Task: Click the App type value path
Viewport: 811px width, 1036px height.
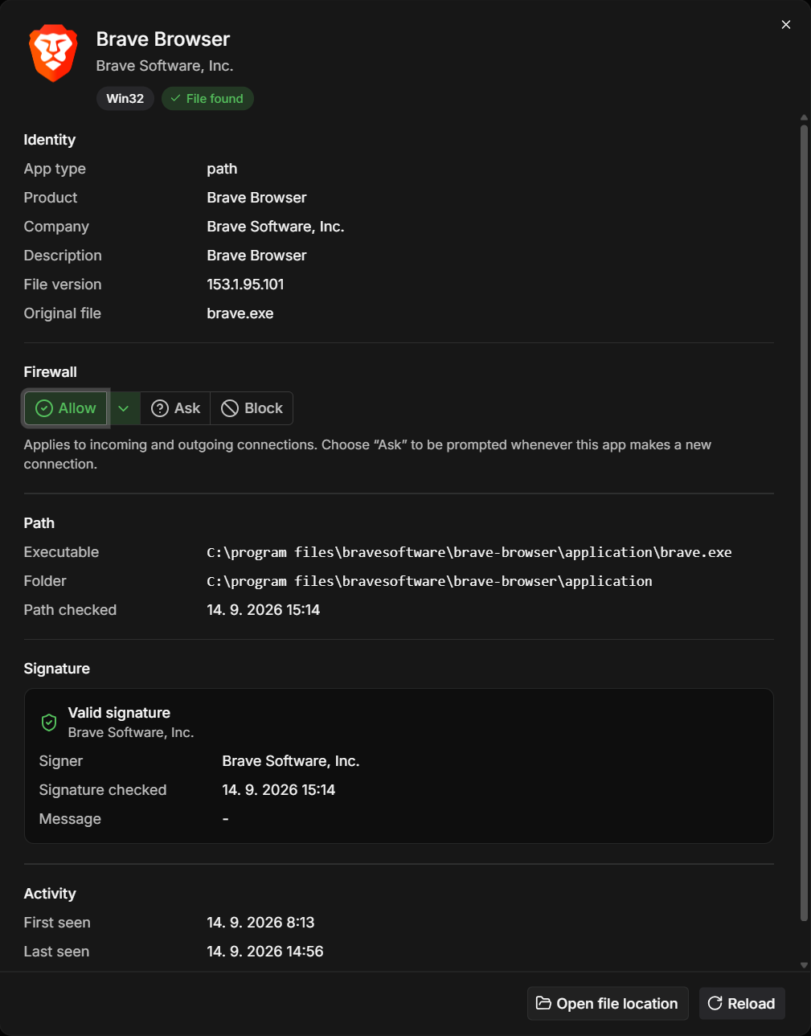Action: [x=222, y=169]
